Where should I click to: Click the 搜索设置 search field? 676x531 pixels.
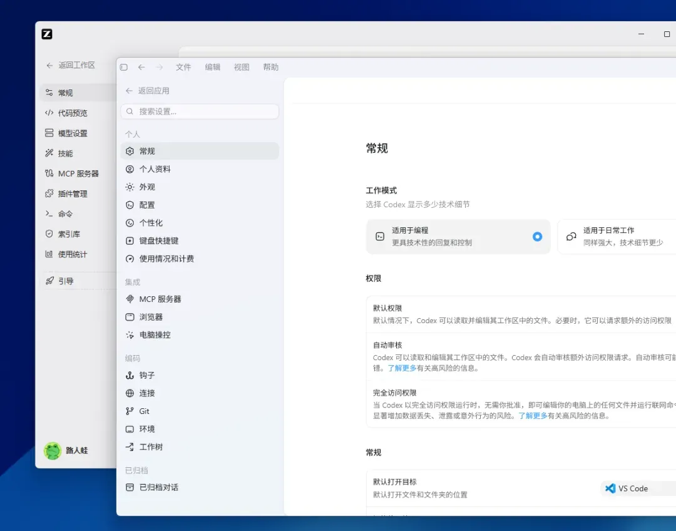coord(200,111)
